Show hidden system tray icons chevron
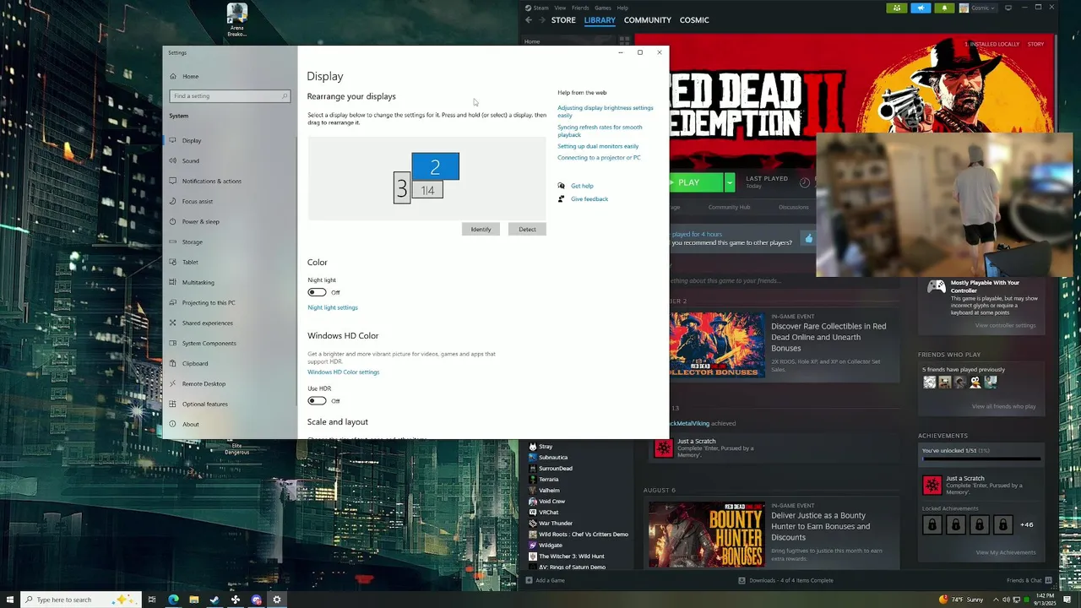 point(994,600)
